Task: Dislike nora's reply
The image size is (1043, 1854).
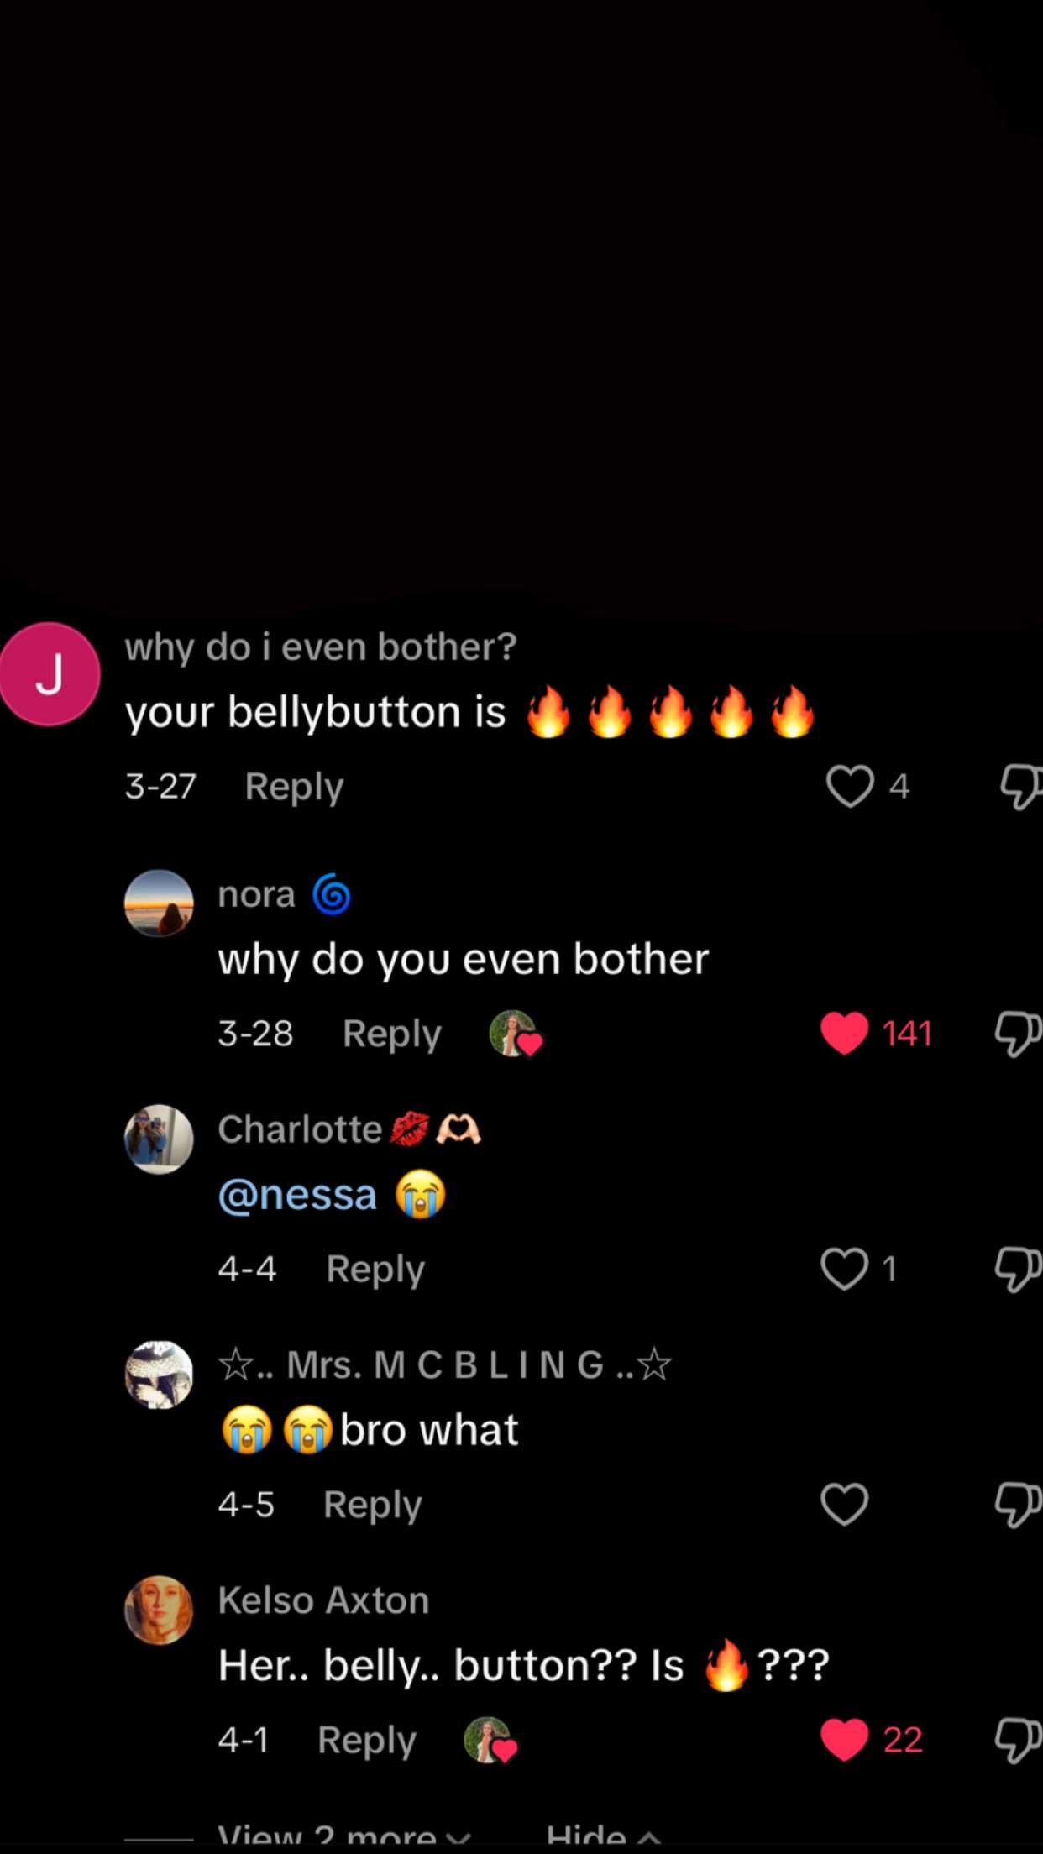Action: pyautogui.click(x=1017, y=1033)
